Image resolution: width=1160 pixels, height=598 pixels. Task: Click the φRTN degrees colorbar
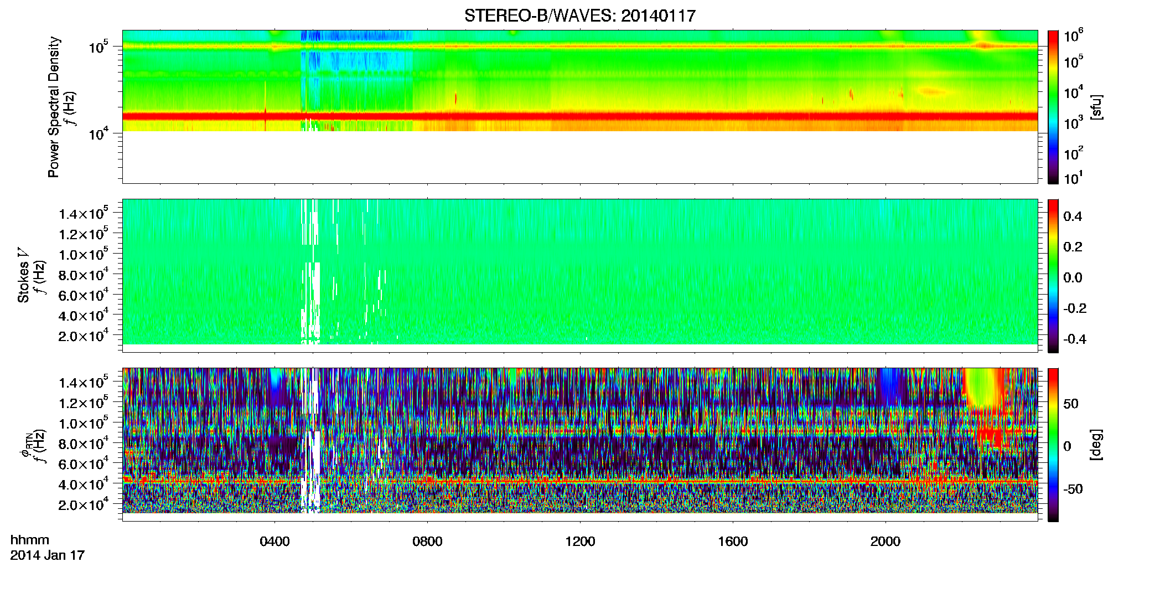pos(1053,445)
